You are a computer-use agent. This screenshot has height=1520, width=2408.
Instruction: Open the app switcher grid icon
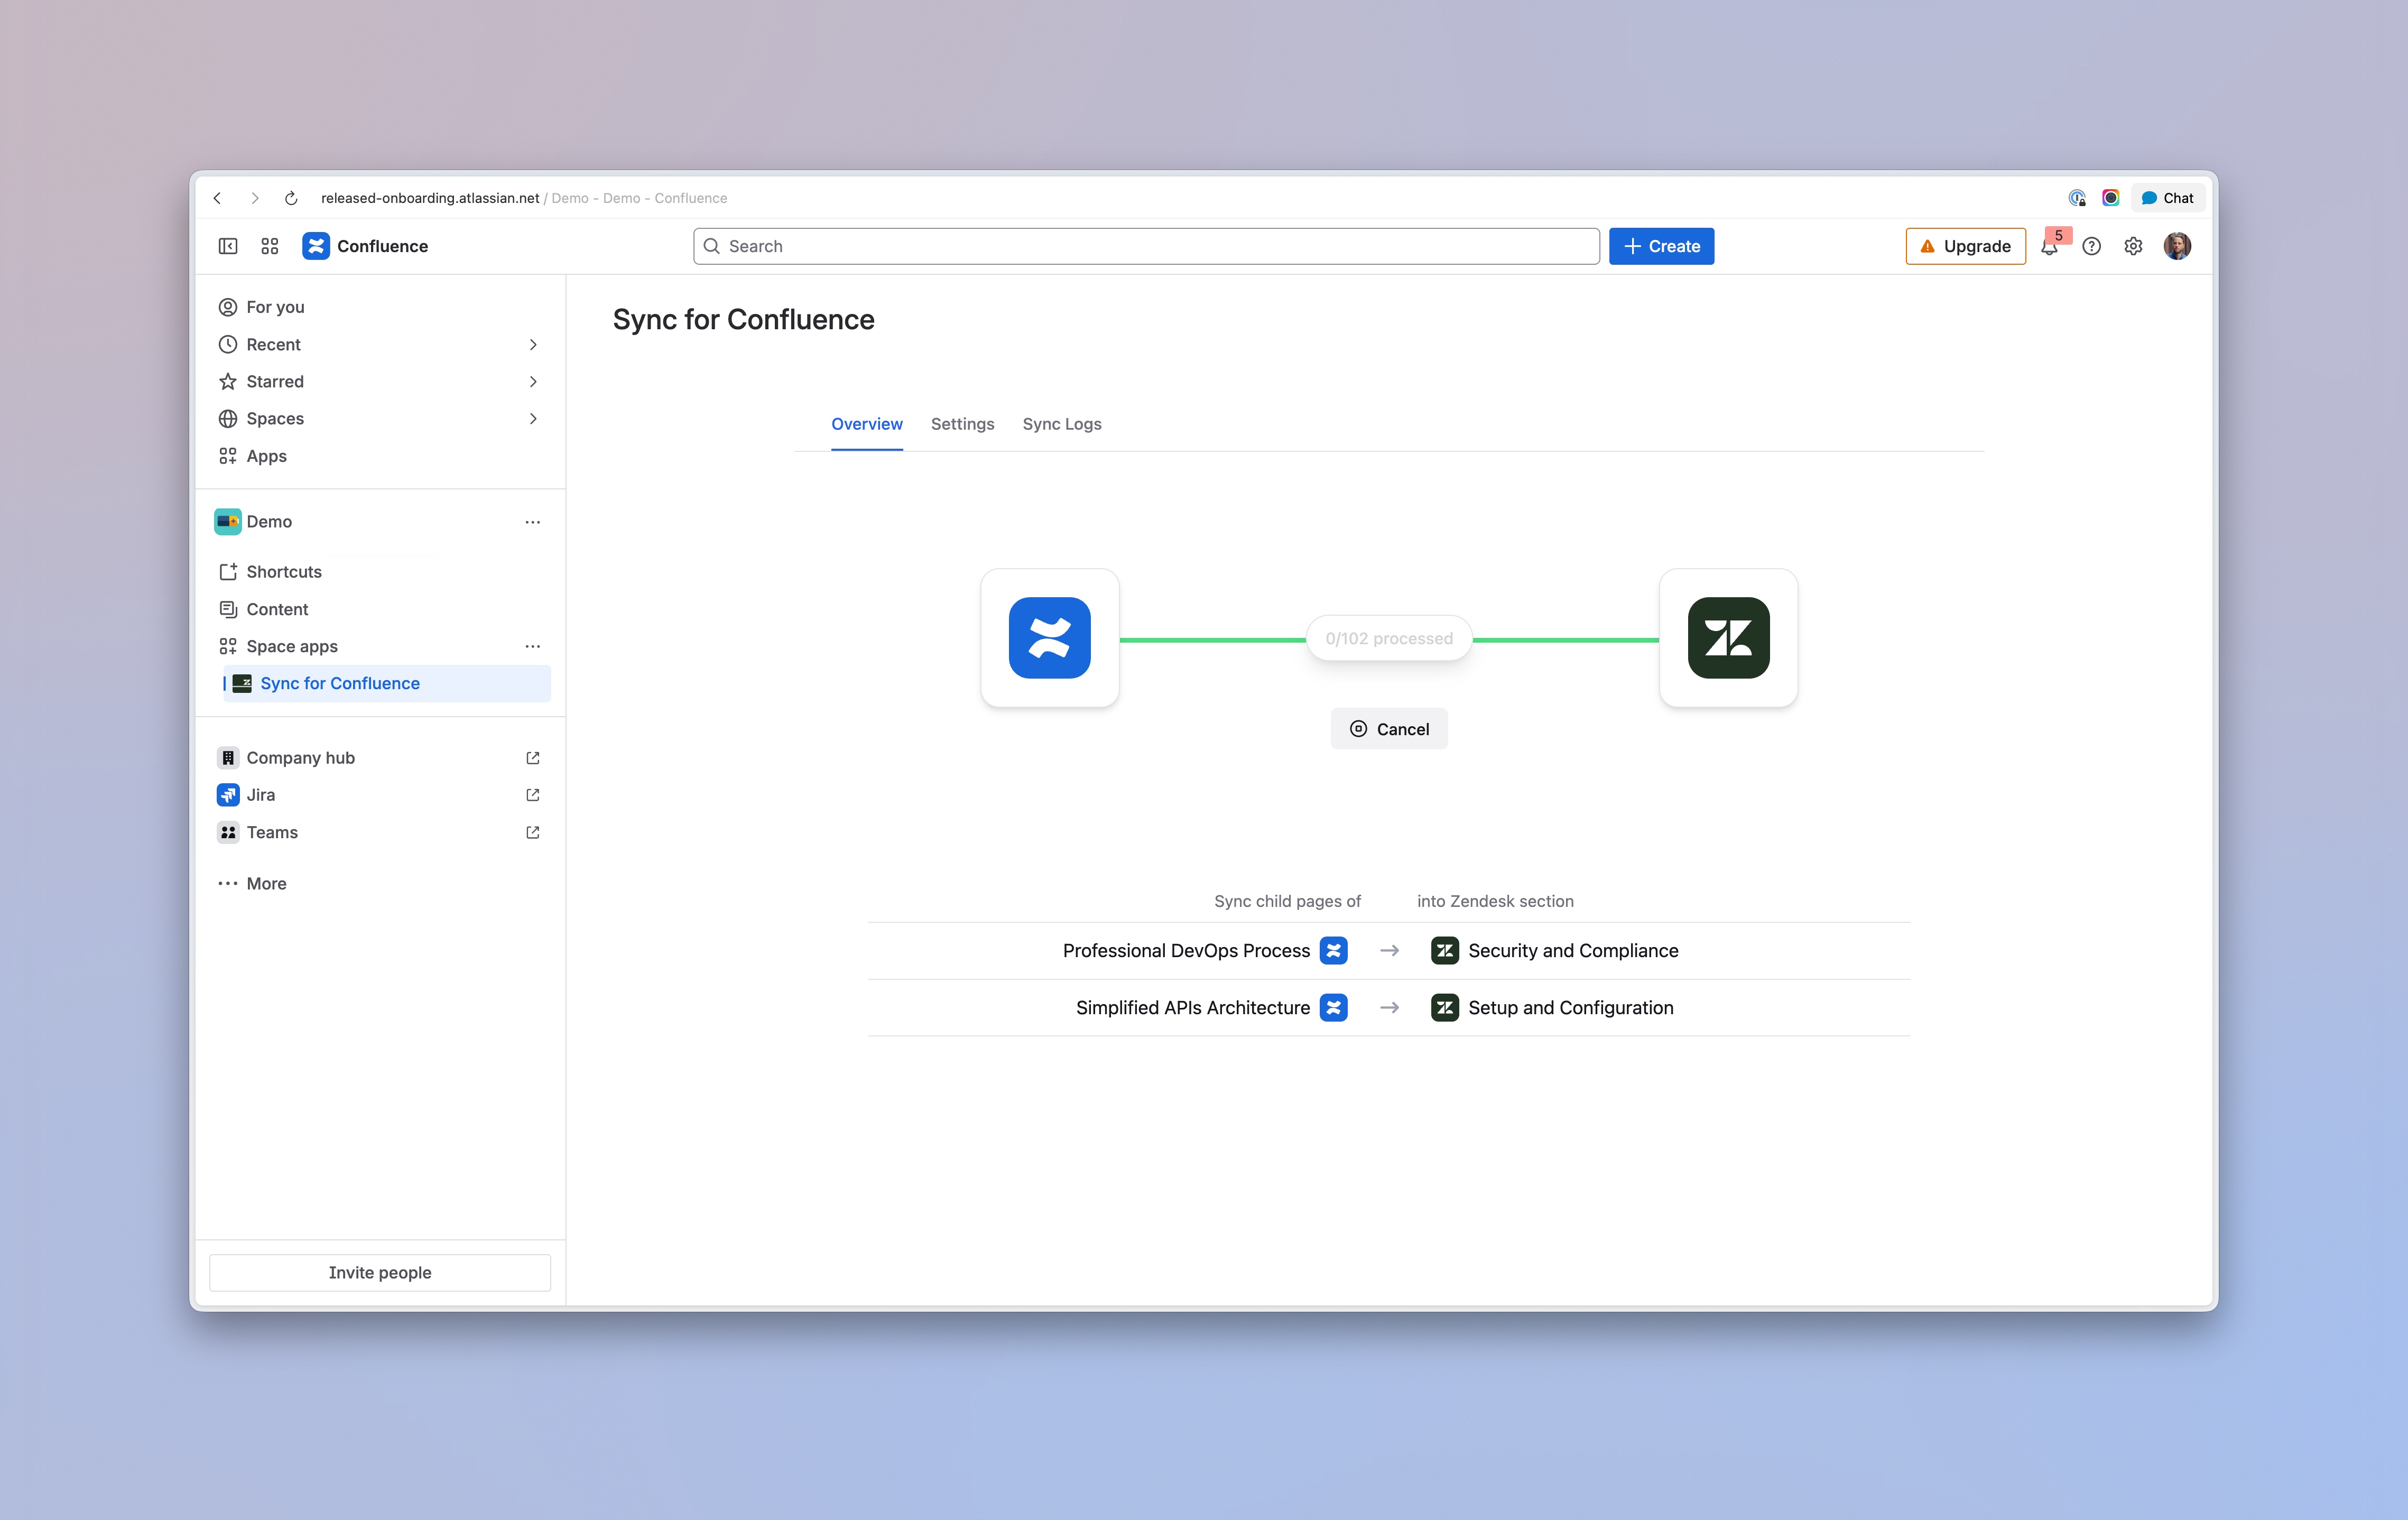click(270, 246)
